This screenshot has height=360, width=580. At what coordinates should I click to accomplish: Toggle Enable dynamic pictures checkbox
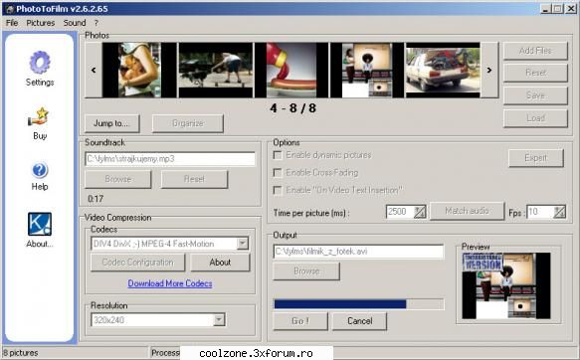click(277, 155)
